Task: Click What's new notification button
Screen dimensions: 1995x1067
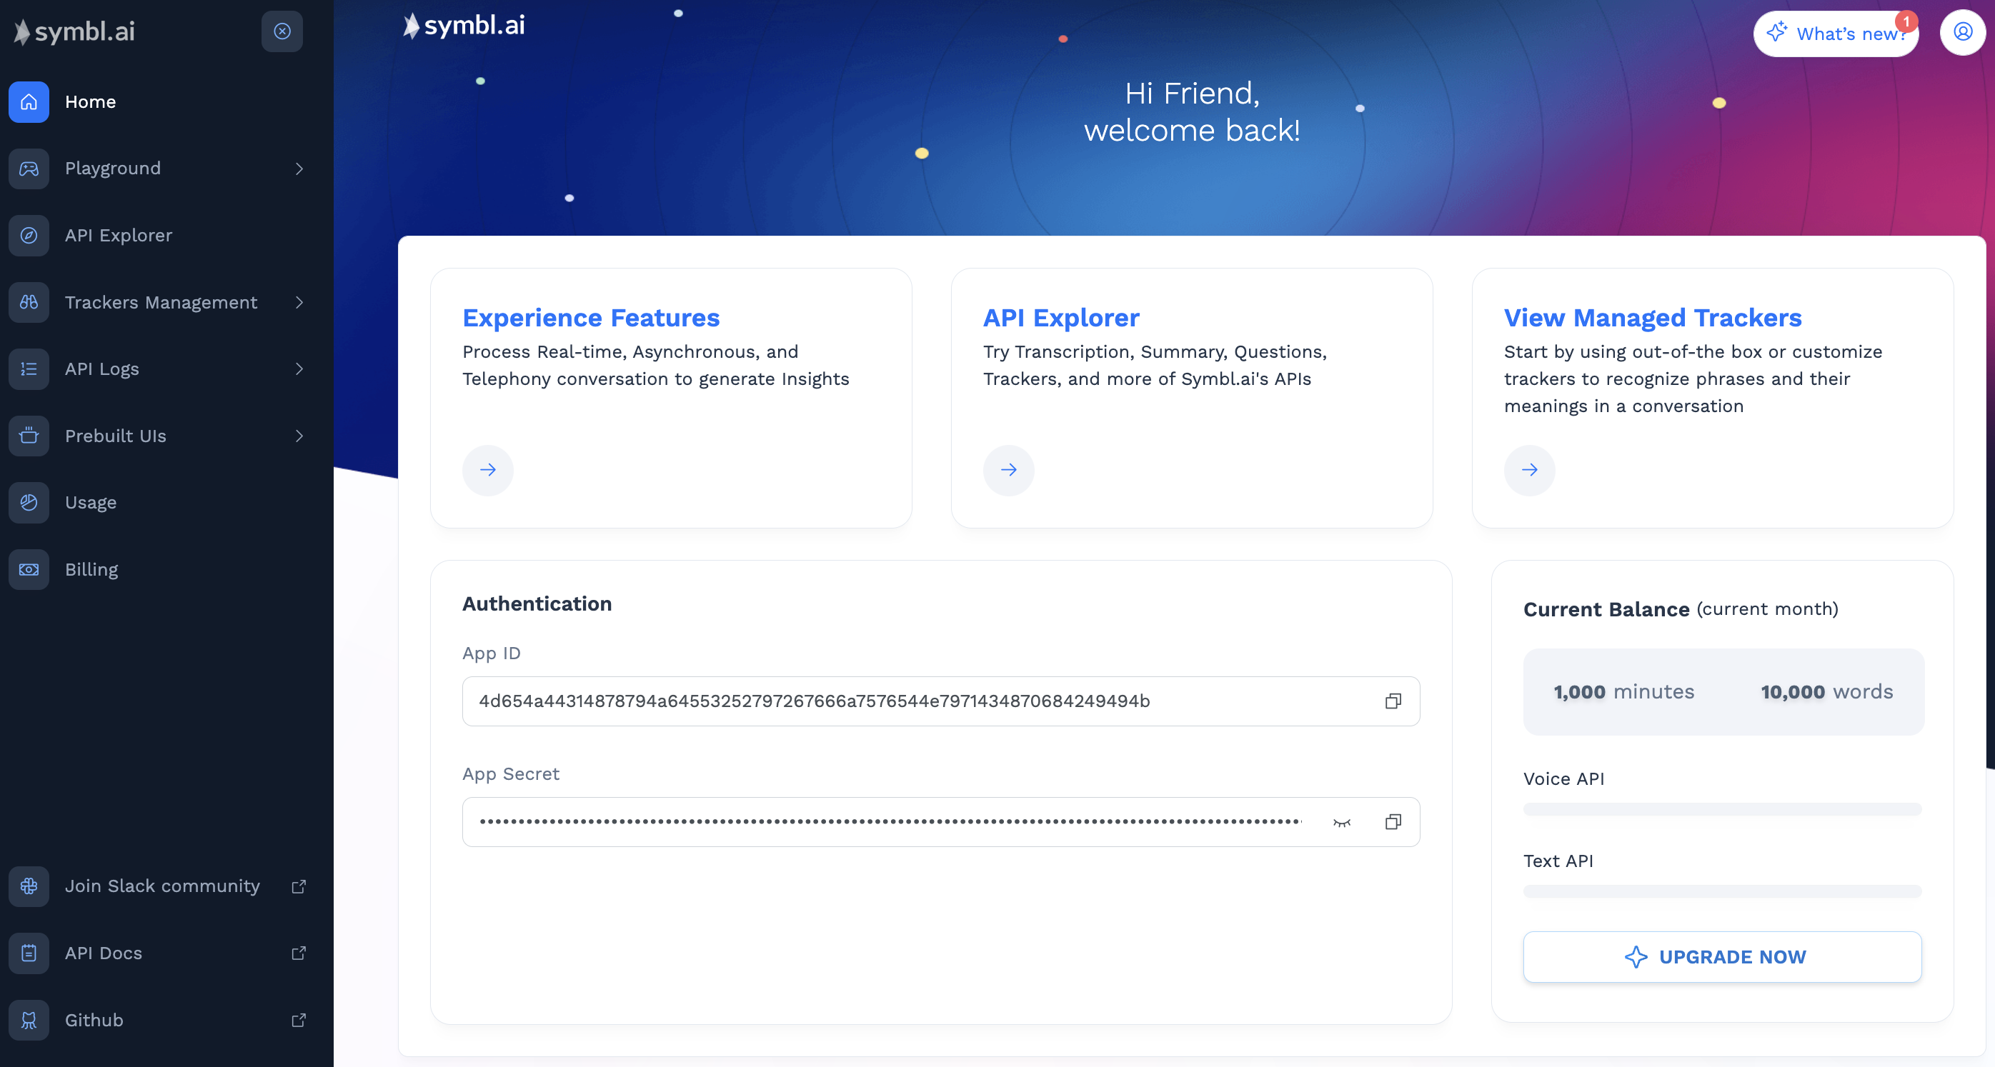Action: tap(1836, 33)
